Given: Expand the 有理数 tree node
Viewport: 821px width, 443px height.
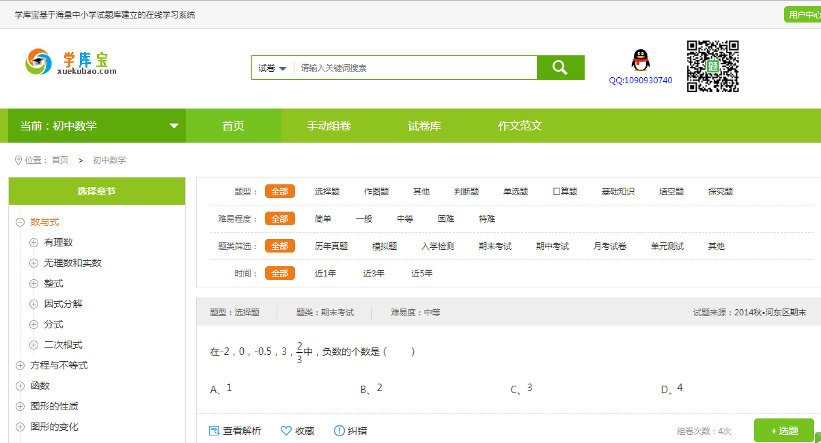Looking at the screenshot, I should (34, 242).
